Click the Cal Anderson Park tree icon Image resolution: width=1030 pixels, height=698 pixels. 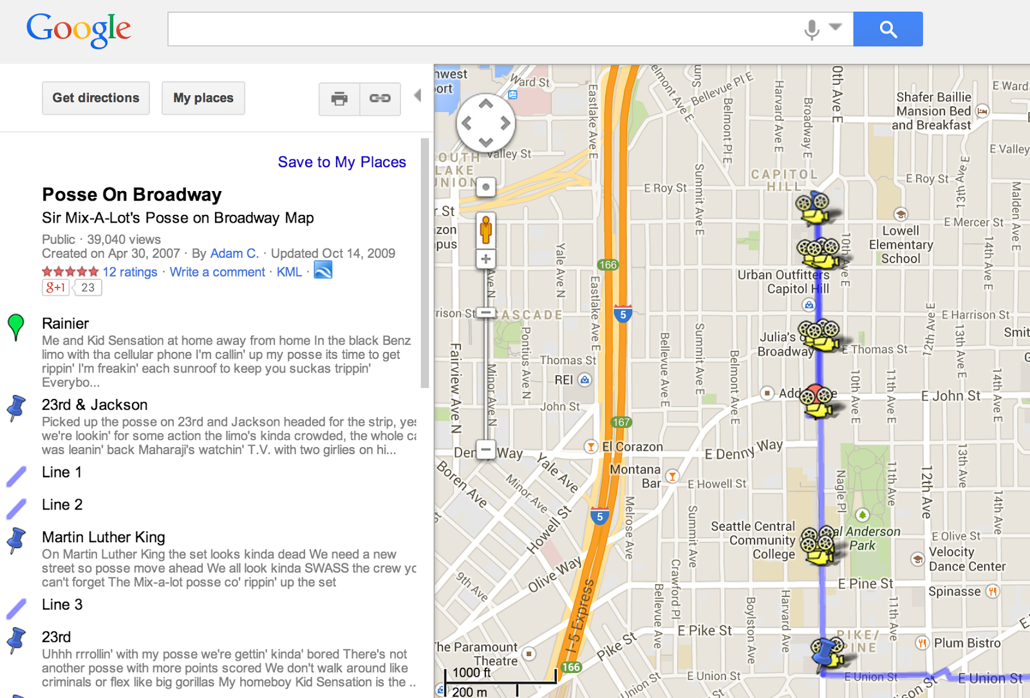point(863,515)
